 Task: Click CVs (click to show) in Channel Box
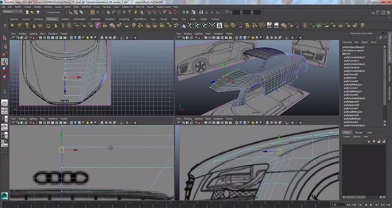pyautogui.click(x=353, y=50)
